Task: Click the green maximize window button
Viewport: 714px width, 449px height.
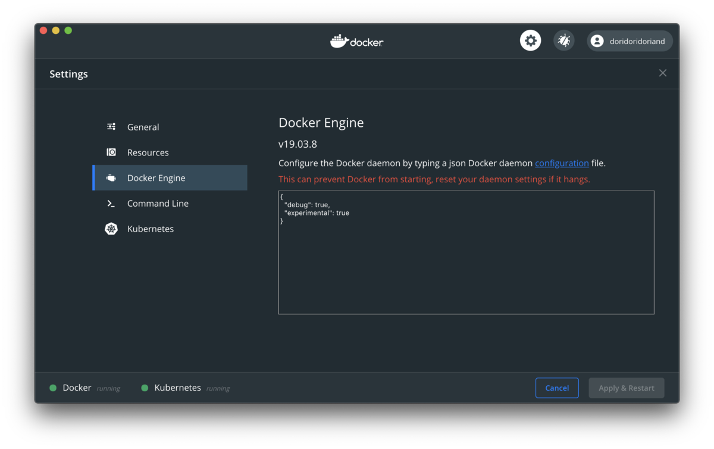Action: pyautogui.click(x=68, y=30)
